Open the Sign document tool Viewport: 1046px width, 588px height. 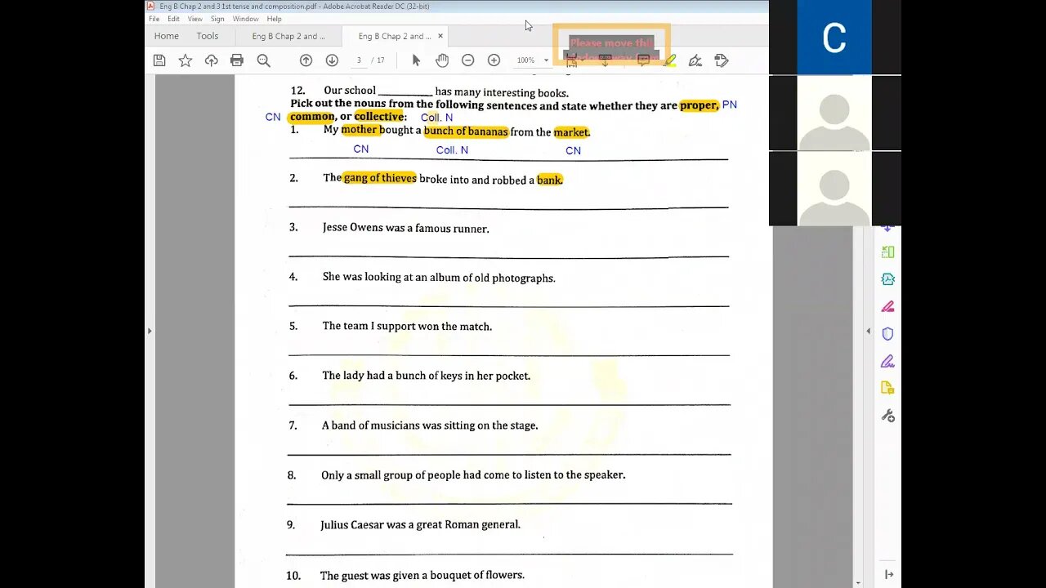pos(695,60)
